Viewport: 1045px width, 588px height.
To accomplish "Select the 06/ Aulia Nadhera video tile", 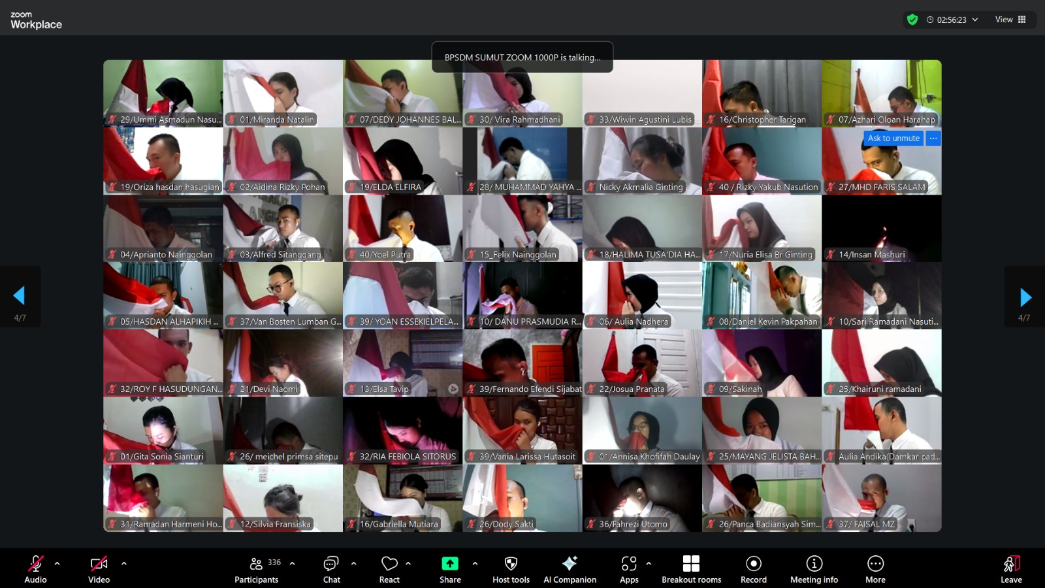I will [642, 295].
